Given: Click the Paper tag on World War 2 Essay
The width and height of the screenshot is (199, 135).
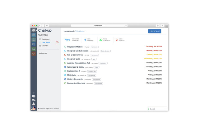Looking at the screenshot, I should pos(96,67).
